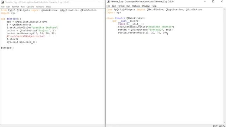Open Window menu in fenetre_1.py window
Viewport: 226px width, 127px height.
pos(40,7)
